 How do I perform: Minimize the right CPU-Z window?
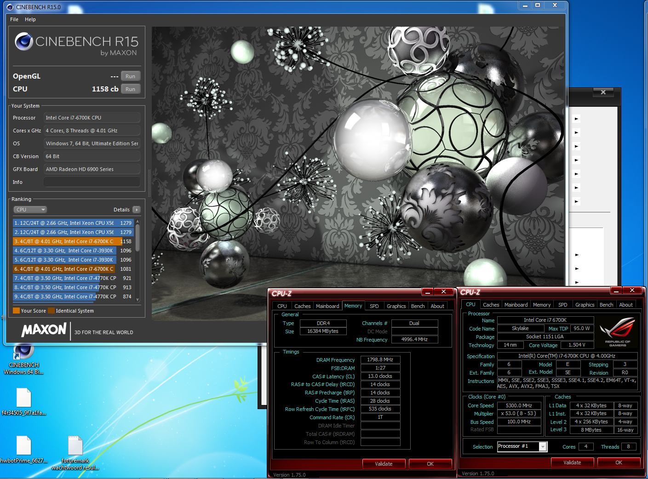pyautogui.click(x=616, y=291)
